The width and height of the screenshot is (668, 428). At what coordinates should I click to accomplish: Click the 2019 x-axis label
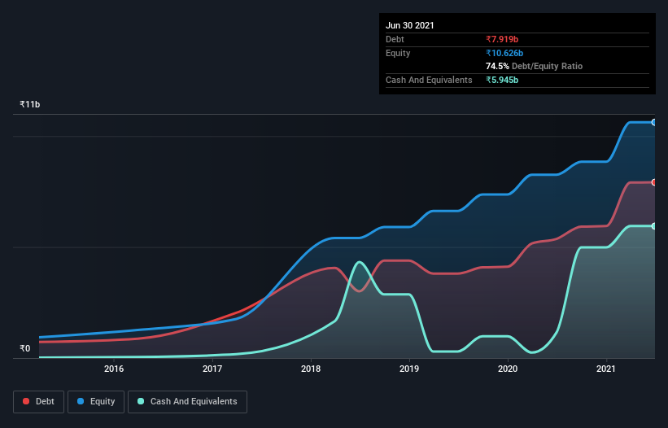[x=409, y=369]
